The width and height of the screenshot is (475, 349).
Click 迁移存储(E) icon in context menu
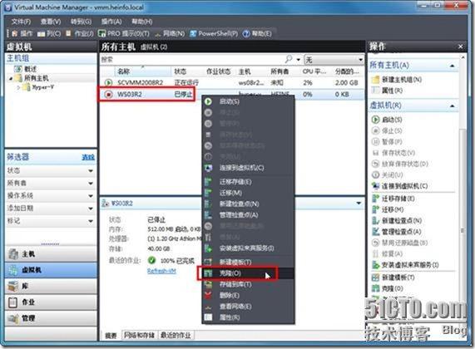tap(208, 182)
